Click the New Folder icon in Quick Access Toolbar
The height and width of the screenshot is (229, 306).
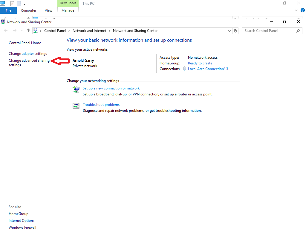19,3
